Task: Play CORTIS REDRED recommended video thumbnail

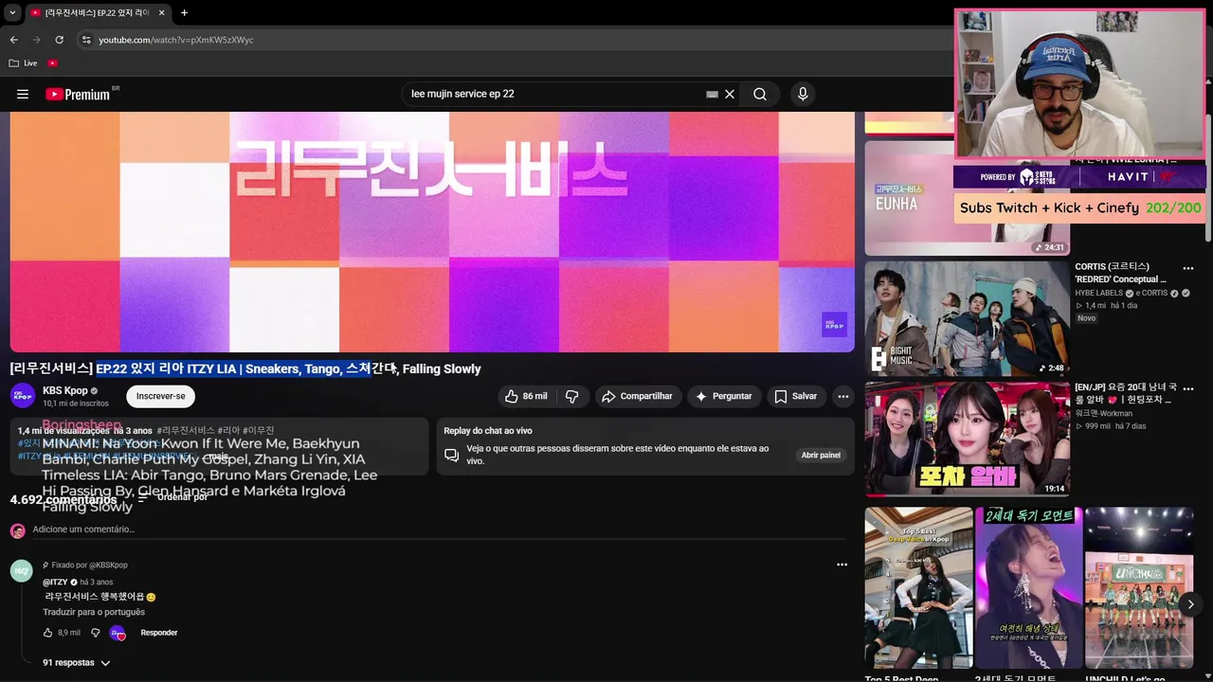Action: point(967,318)
